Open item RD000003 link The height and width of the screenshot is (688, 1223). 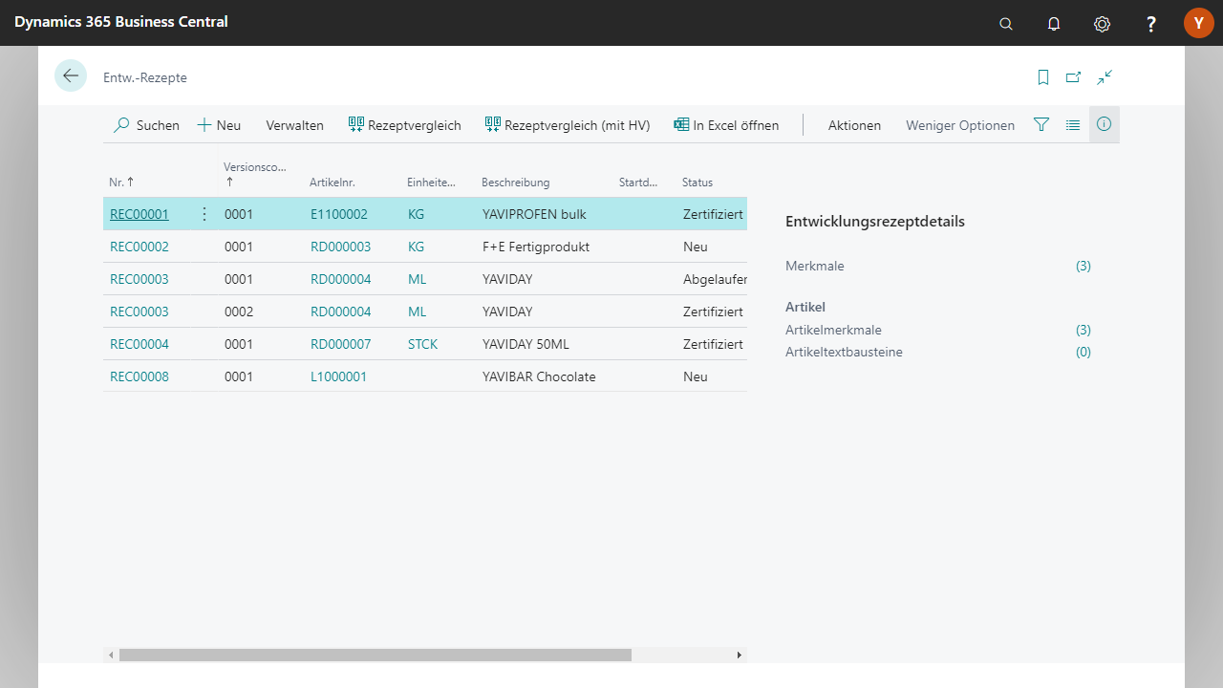[x=341, y=247]
